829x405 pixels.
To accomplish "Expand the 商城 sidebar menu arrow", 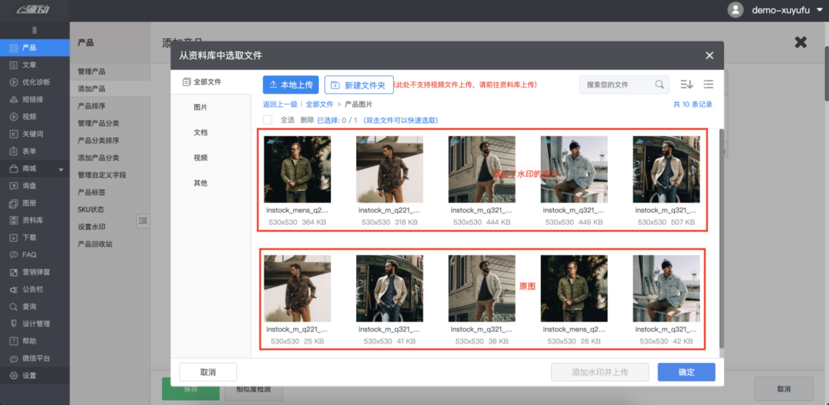I will click(61, 169).
